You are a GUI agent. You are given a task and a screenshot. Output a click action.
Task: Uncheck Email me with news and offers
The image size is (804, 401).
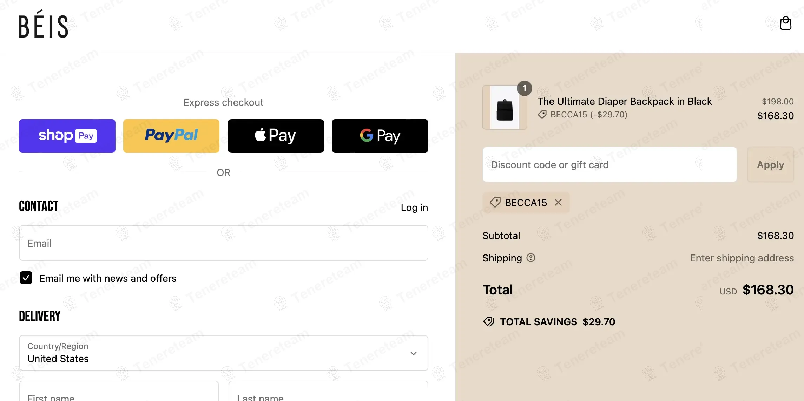pos(26,278)
